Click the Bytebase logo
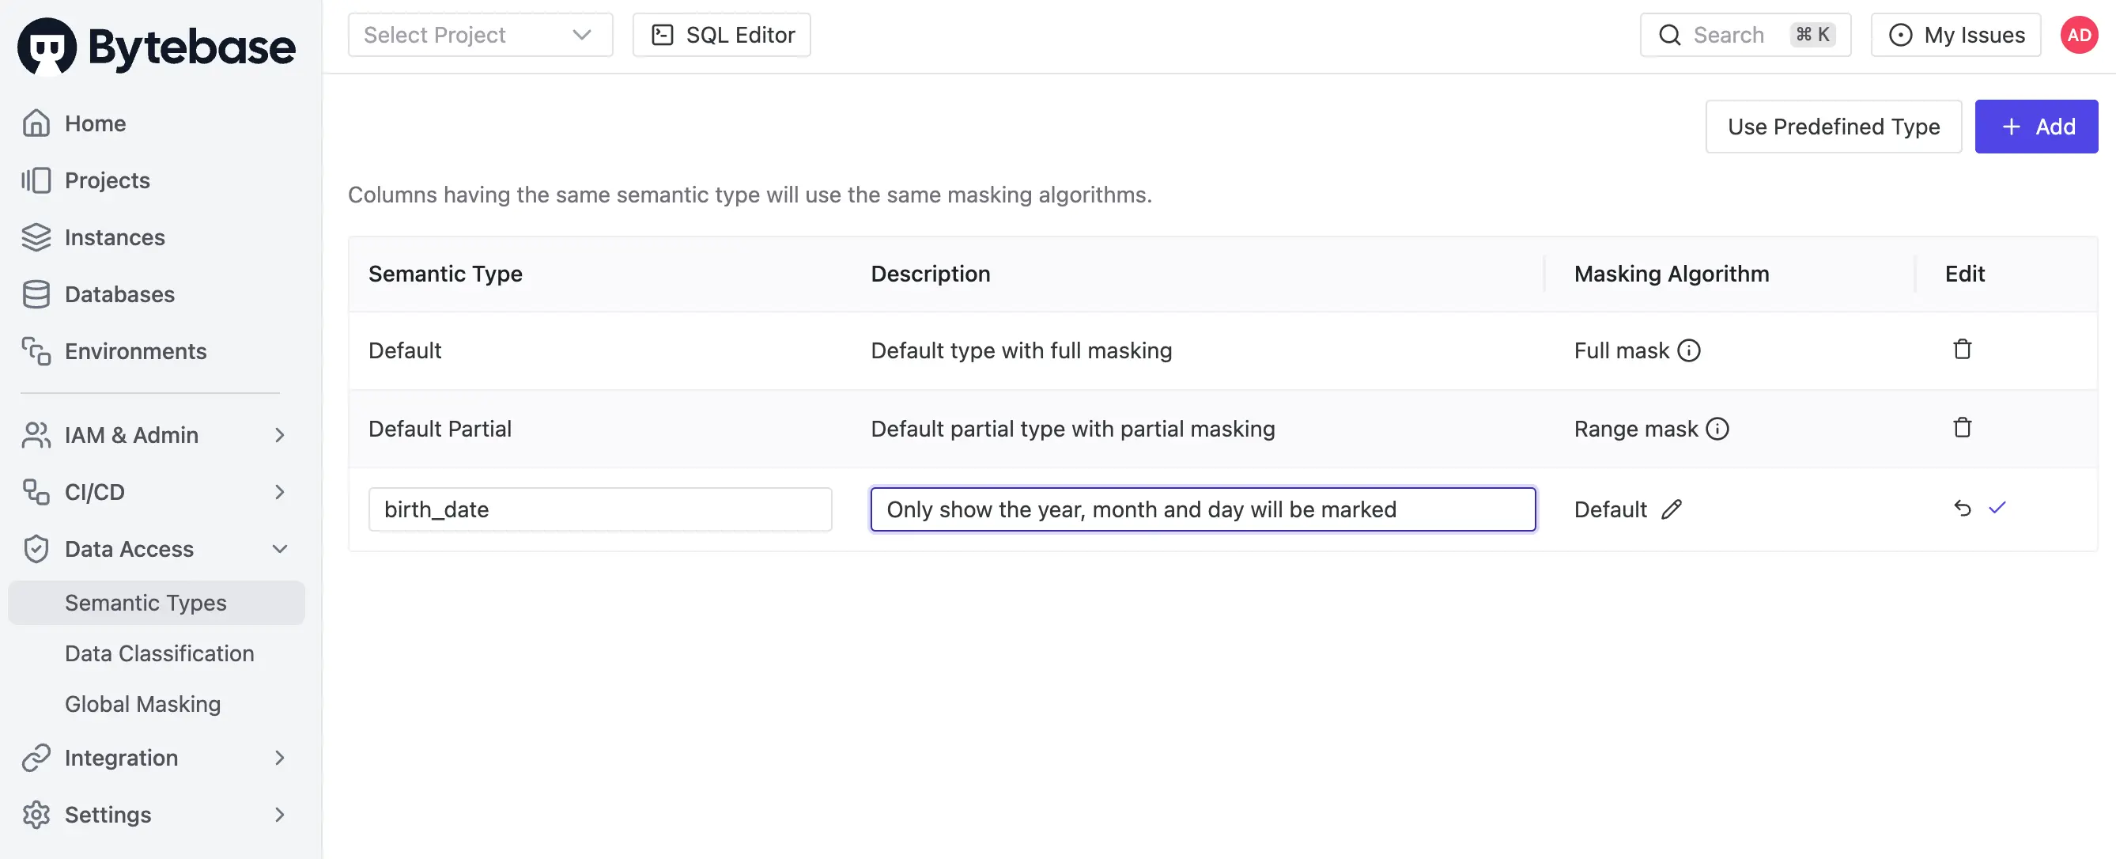This screenshot has width=2116, height=859. [156, 46]
